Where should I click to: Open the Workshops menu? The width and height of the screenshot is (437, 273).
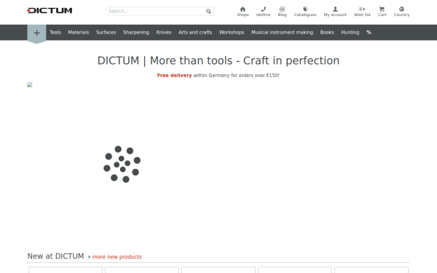pos(232,32)
